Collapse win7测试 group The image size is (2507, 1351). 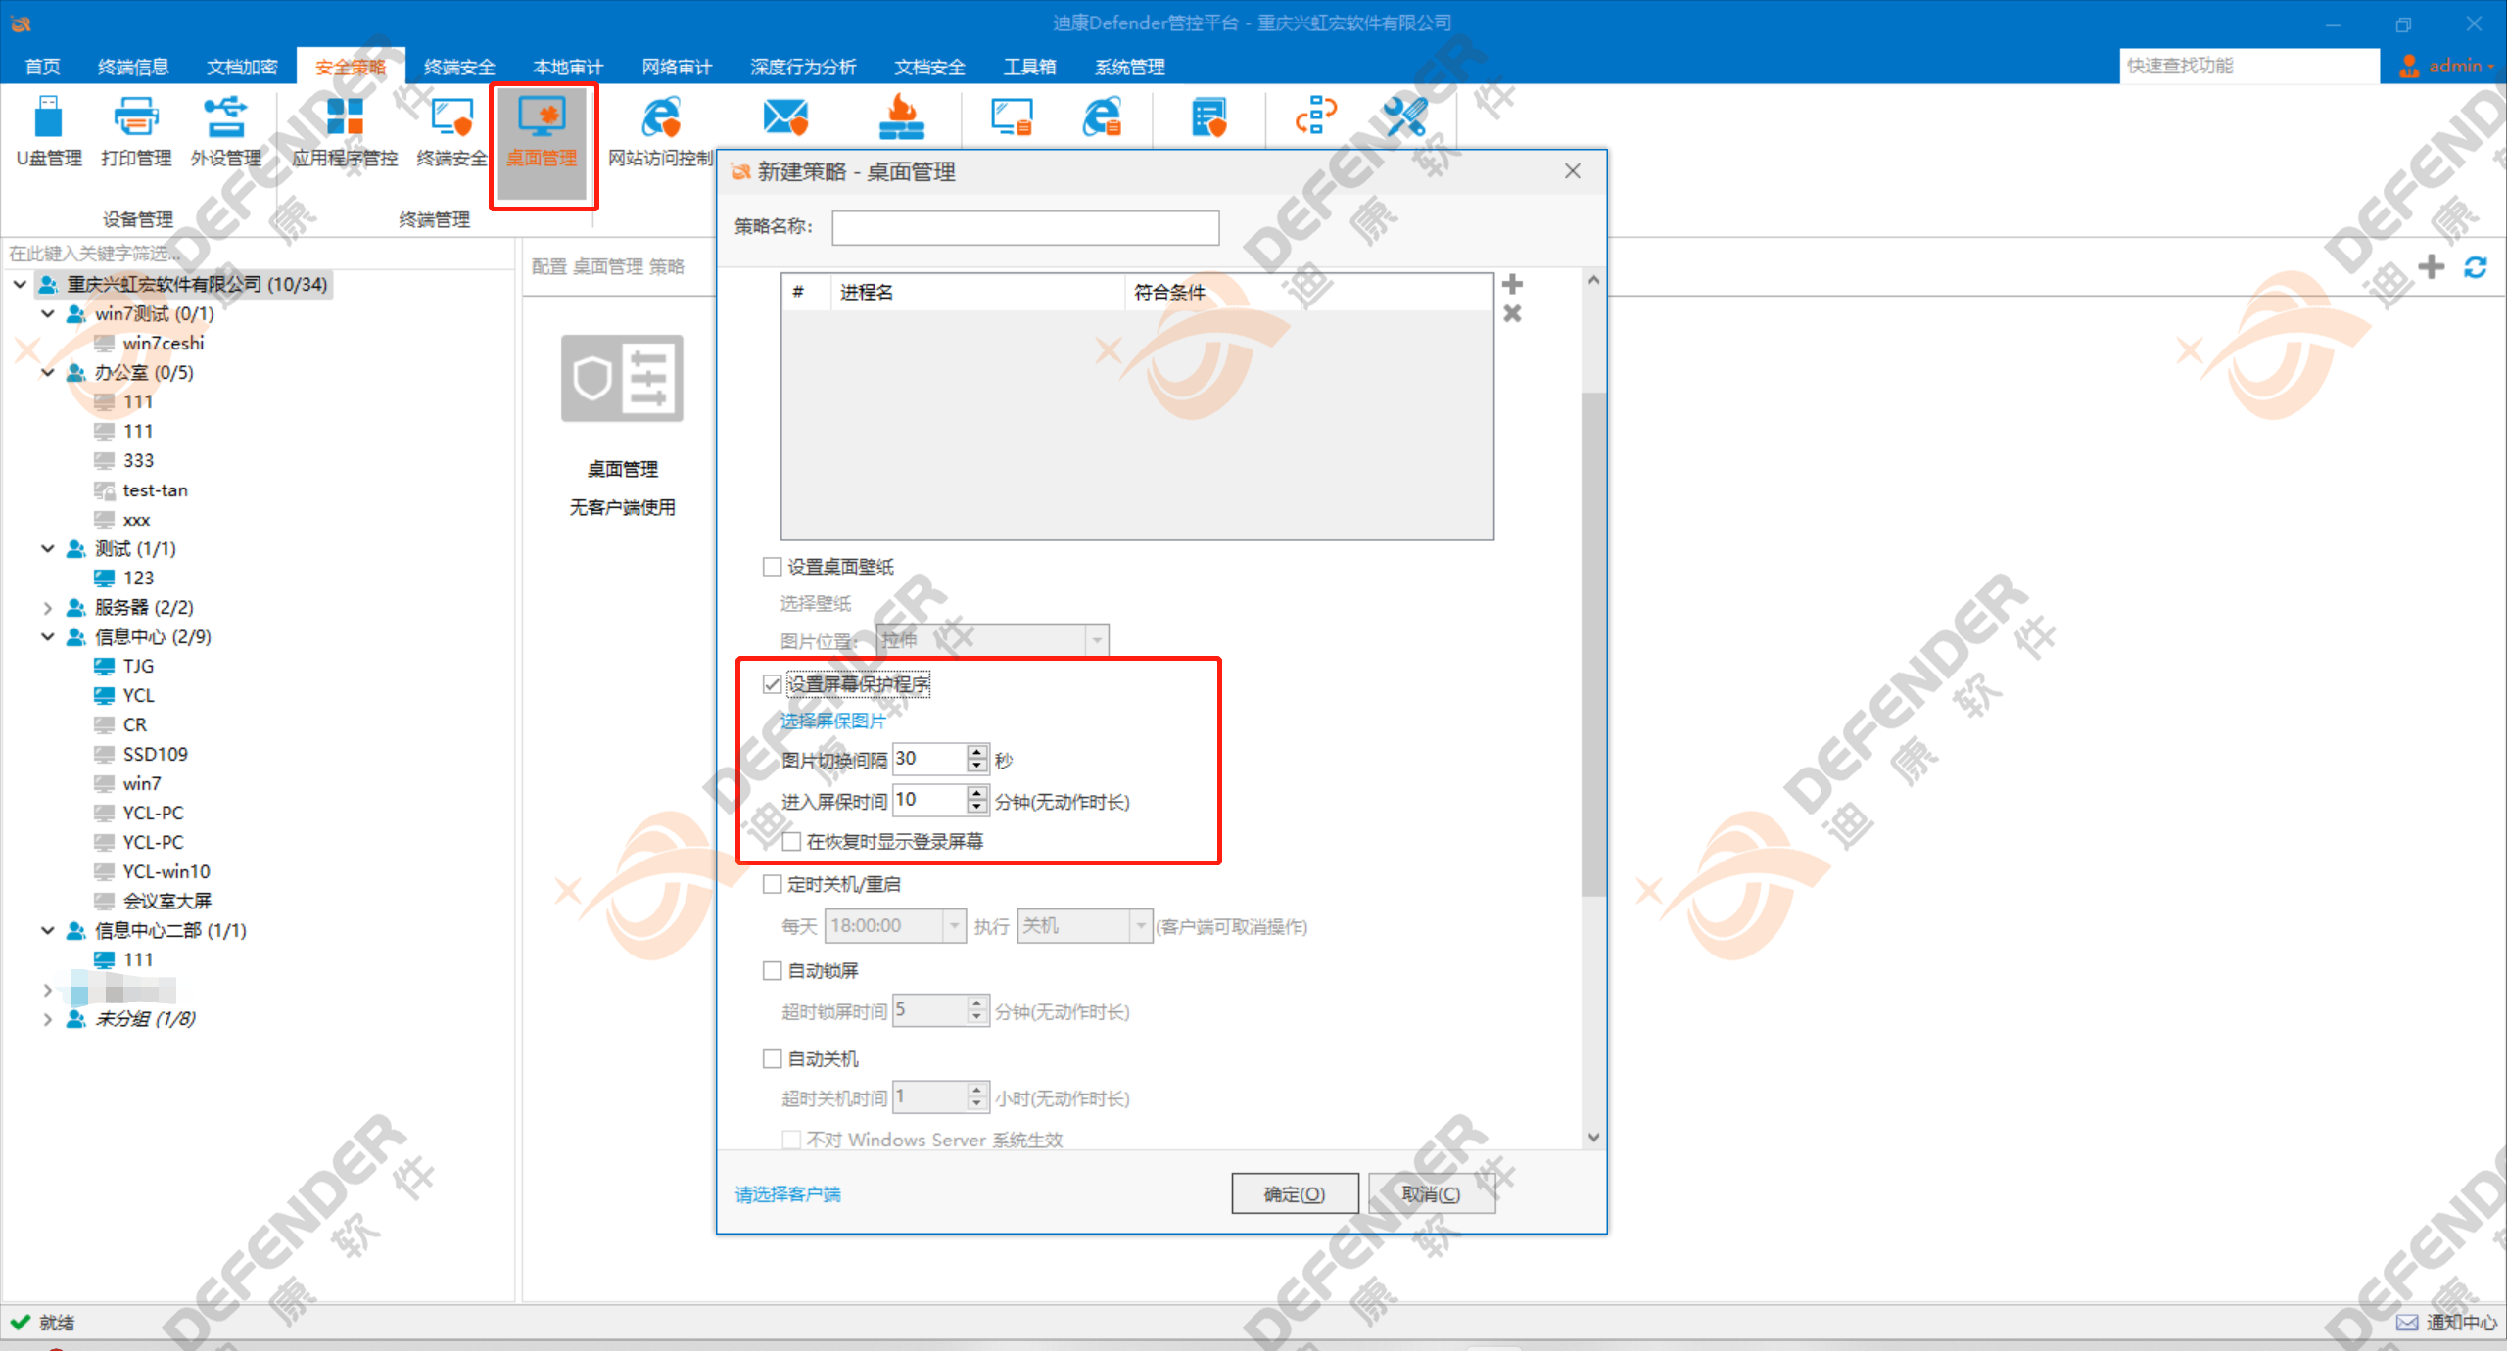point(47,313)
